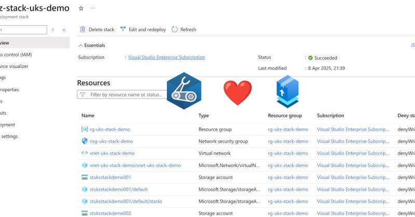Click the Delete stack trash icon
This screenshot has width=415, height=217.
(x=82, y=30)
